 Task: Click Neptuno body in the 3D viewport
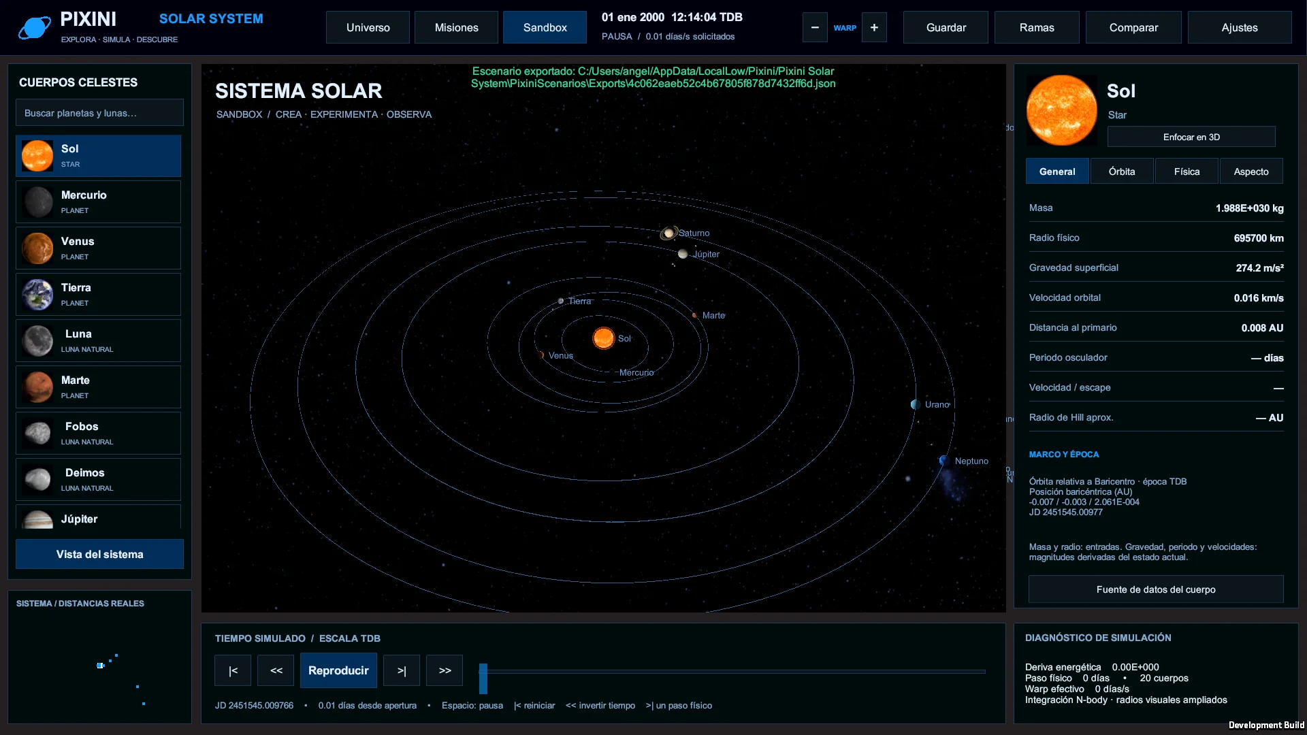point(943,461)
